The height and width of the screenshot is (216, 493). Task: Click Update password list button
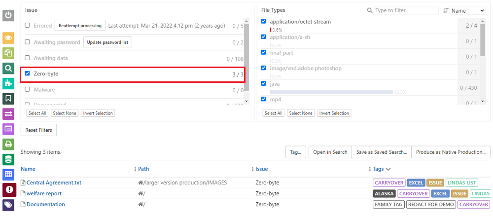click(x=107, y=42)
